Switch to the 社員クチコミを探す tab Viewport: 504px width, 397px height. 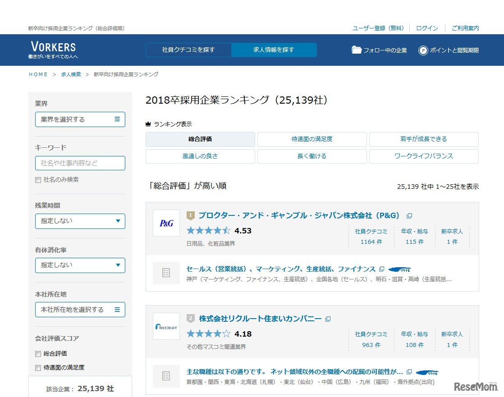tap(188, 50)
